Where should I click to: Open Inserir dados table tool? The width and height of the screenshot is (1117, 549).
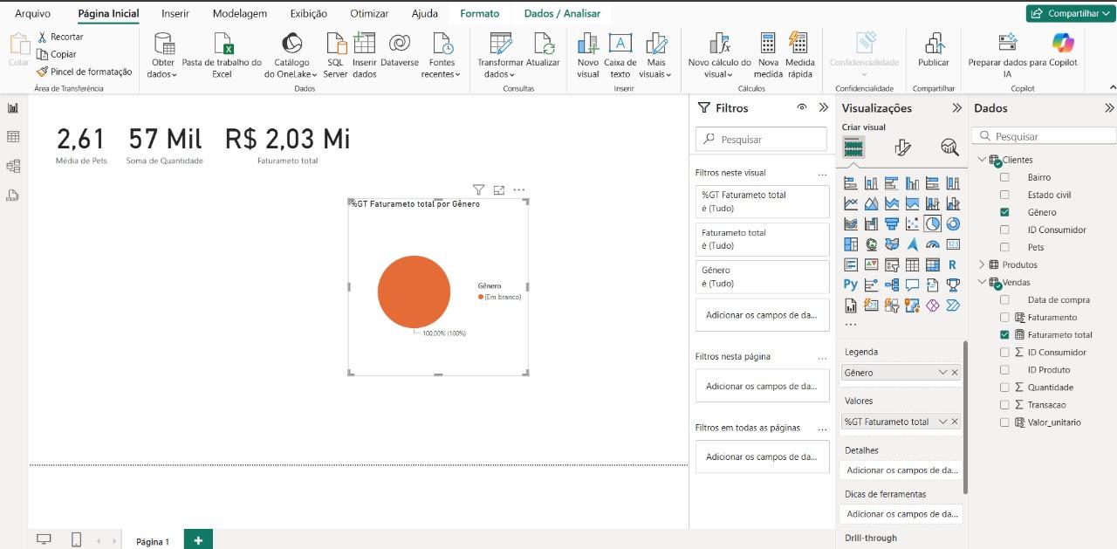364,55
